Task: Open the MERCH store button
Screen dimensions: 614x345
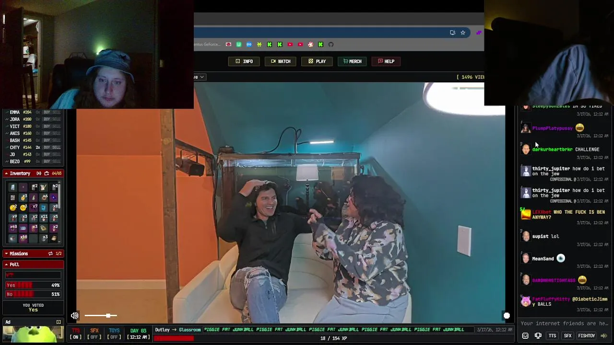Action: [x=352, y=61]
